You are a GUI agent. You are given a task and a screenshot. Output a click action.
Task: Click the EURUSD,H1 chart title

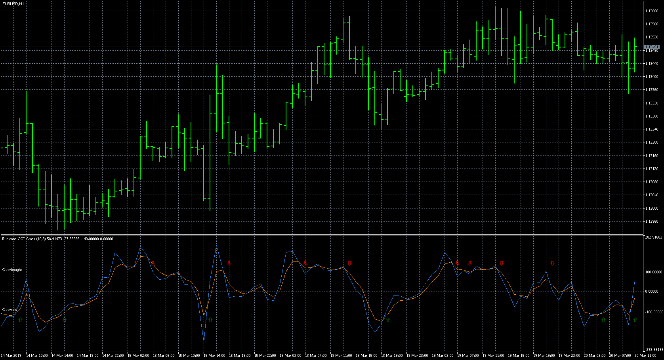click(x=13, y=4)
